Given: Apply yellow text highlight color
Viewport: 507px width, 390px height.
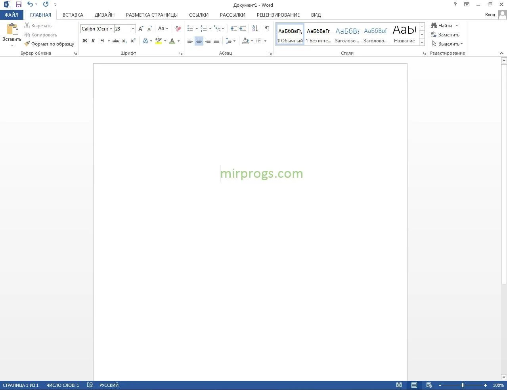Looking at the screenshot, I should click(x=159, y=41).
